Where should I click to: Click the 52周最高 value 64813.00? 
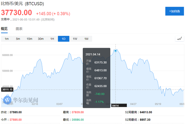coord(146,112)
